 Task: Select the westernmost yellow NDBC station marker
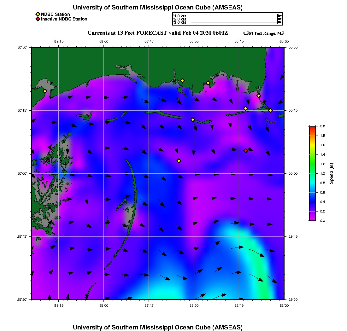(x=45, y=91)
